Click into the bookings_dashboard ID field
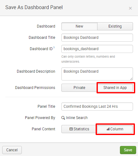The image size is (138, 156). pos(97,49)
